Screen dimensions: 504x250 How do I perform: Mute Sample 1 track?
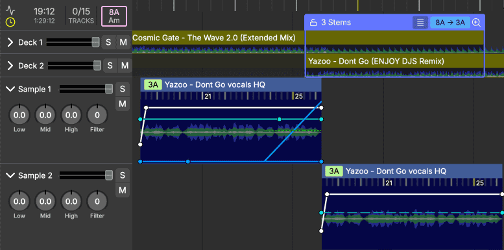122,104
